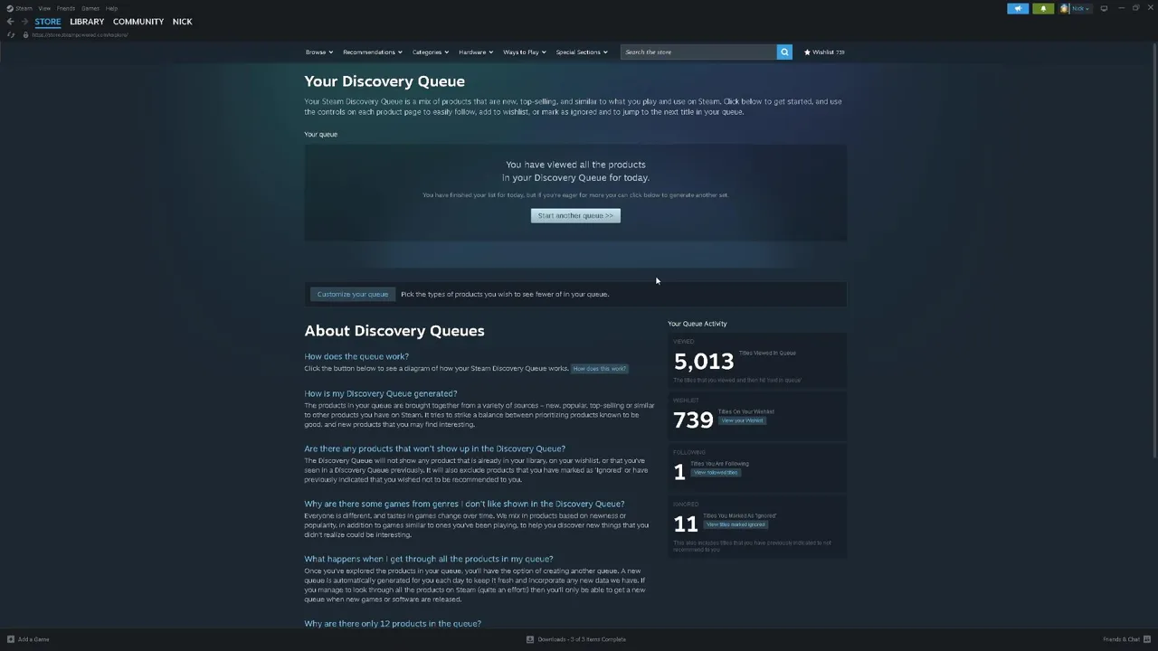Switch to Big Picture mode monitor icon
This screenshot has height=651, width=1158.
(1104, 8)
